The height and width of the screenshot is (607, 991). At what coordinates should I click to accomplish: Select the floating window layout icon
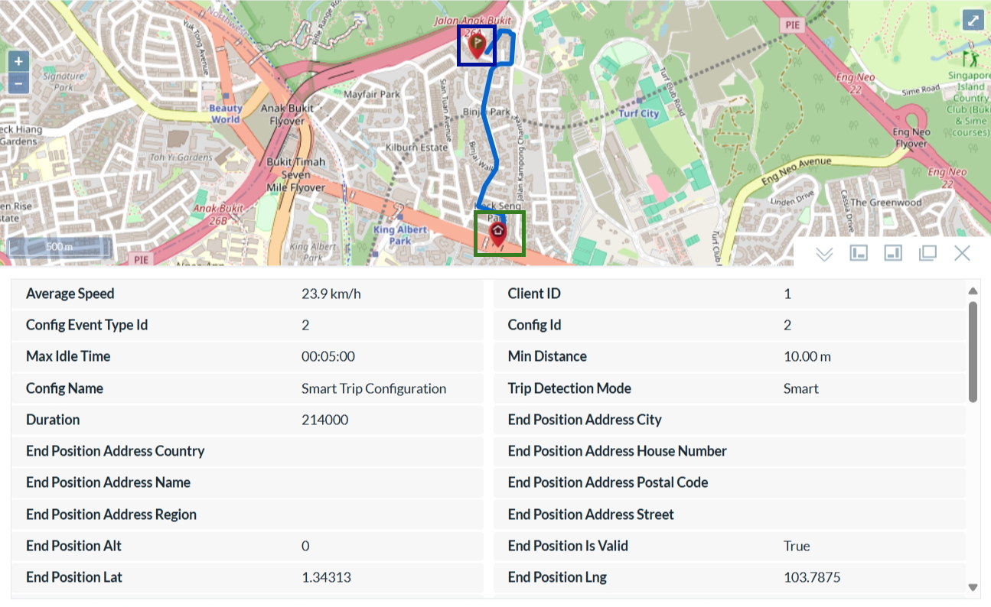coord(927,252)
